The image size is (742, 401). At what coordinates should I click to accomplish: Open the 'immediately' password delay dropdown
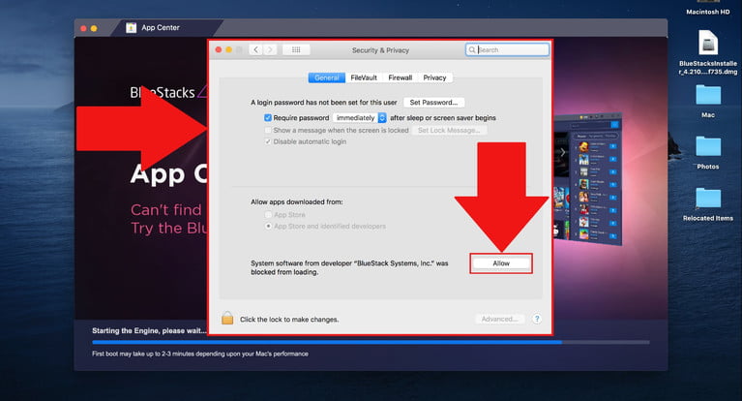pos(360,117)
